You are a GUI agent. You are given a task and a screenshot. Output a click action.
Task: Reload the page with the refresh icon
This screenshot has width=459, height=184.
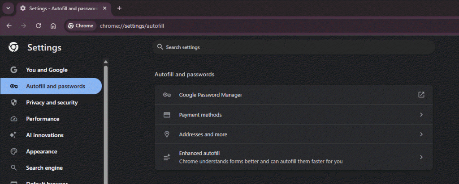(39, 25)
